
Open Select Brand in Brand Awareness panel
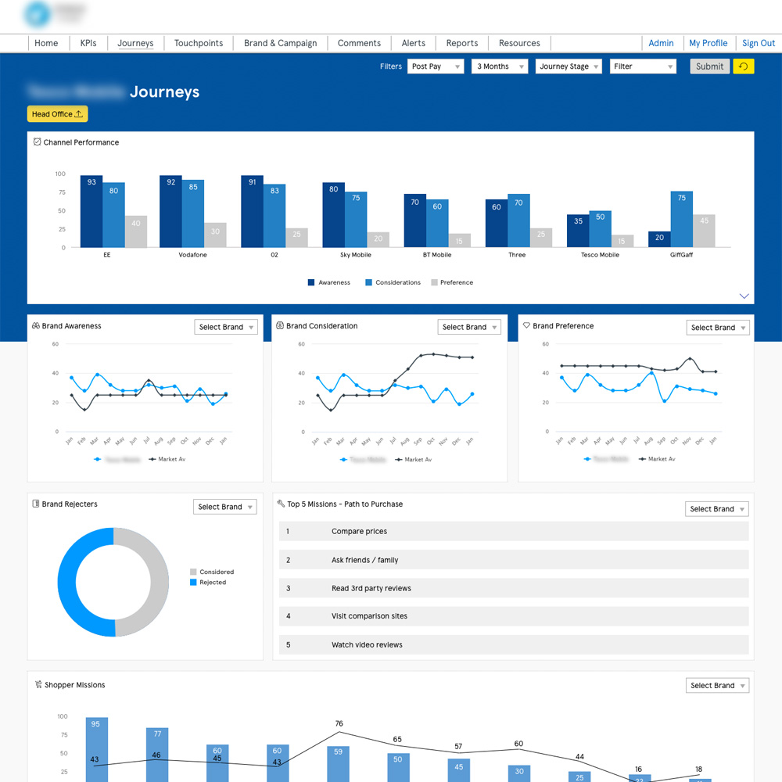pos(226,327)
